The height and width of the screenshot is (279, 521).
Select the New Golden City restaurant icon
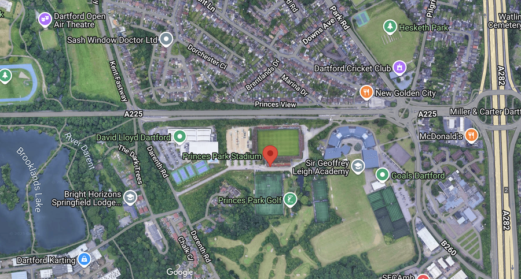[366, 92]
